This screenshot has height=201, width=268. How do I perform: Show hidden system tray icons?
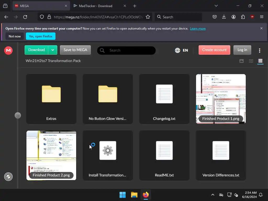[x=213, y=195]
